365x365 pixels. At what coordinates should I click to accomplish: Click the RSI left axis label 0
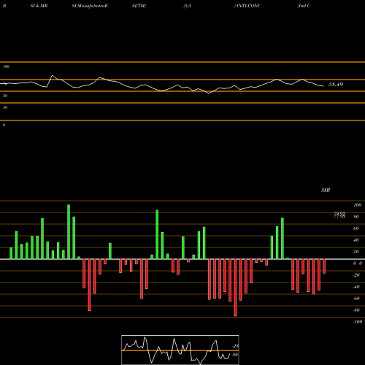(x=4, y=125)
